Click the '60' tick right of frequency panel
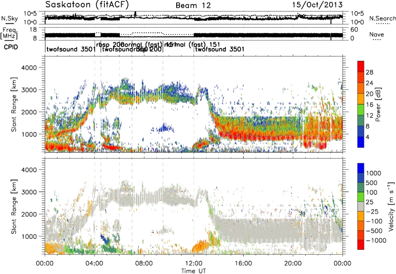The image size is (396, 274). click(x=354, y=30)
